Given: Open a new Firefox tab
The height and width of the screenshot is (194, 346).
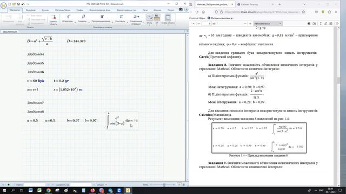Looking at the screenshot, I should click(x=280, y=4).
